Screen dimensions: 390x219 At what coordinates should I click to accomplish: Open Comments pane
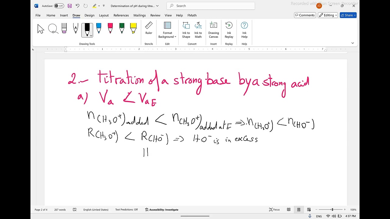point(305,15)
